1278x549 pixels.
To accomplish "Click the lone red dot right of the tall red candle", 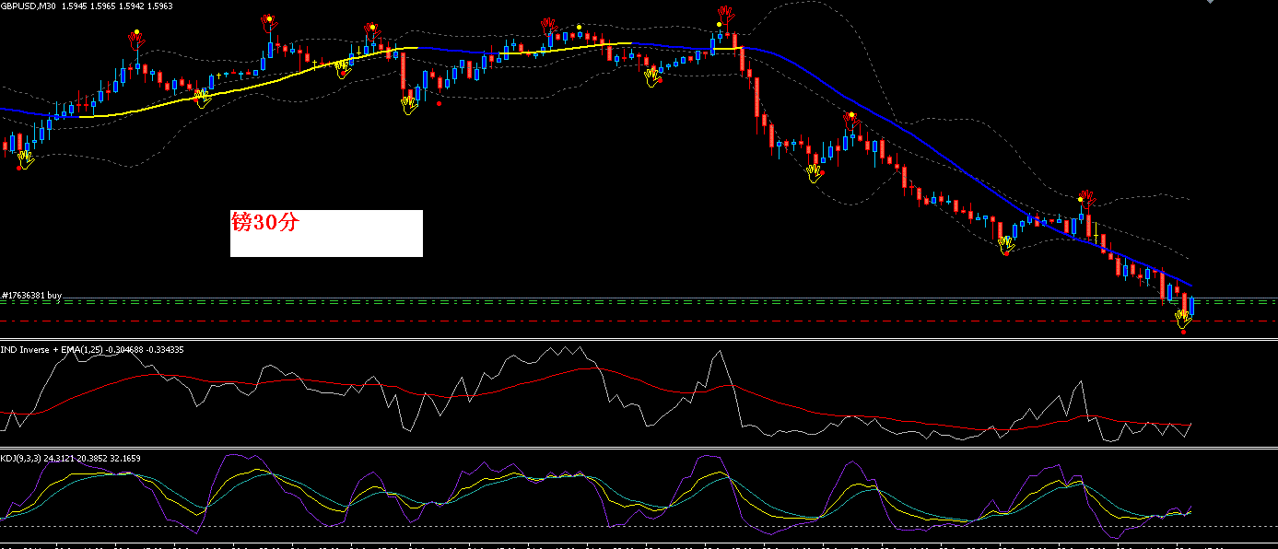I will tap(440, 103).
